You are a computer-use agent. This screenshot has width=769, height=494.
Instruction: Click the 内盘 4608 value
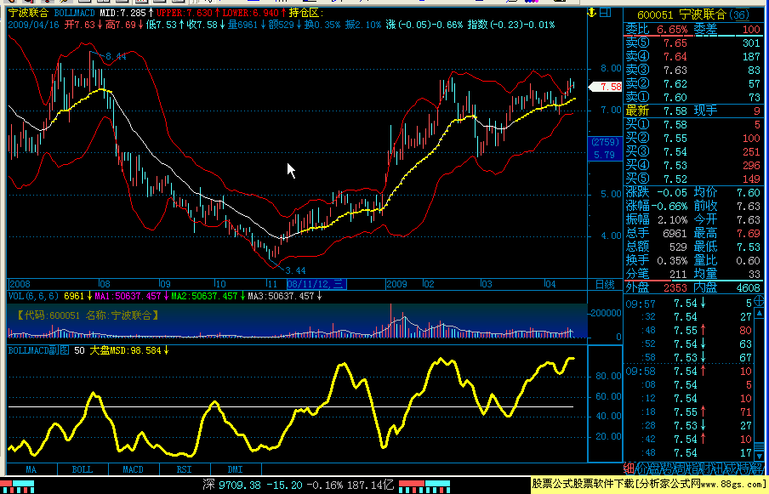pyautogui.click(x=748, y=287)
